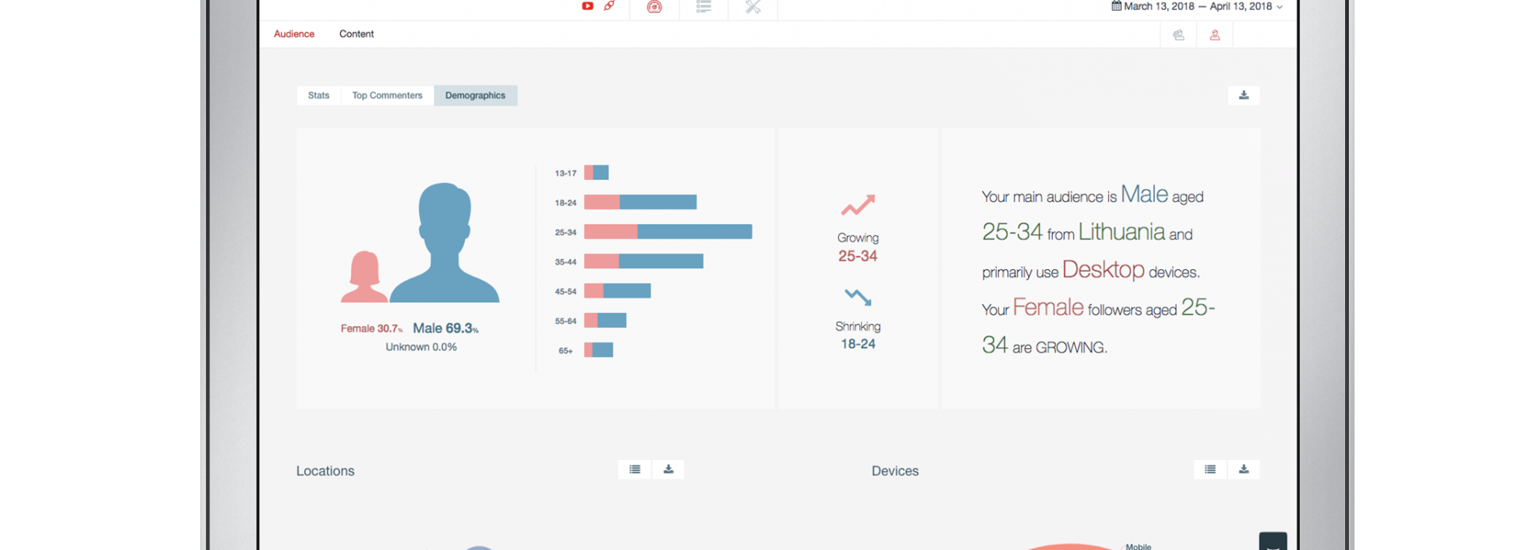Download the demographics report
Image resolution: width=1539 pixels, height=550 pixels.
(x=1244, y=95)
